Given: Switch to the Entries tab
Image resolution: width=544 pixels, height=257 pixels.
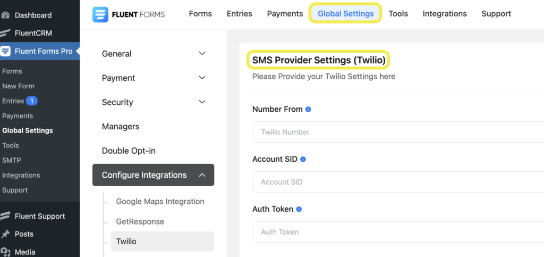Looking at the screenshot, I should (240, 14).
